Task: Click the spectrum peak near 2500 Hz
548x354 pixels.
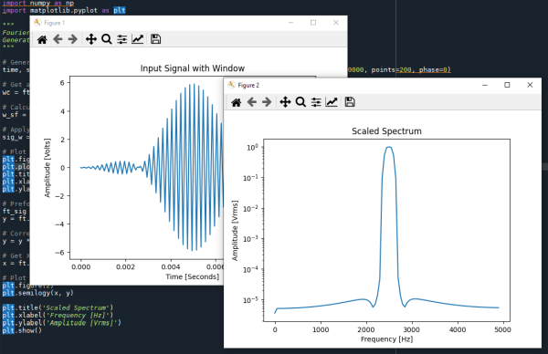Action: point(389,147)
